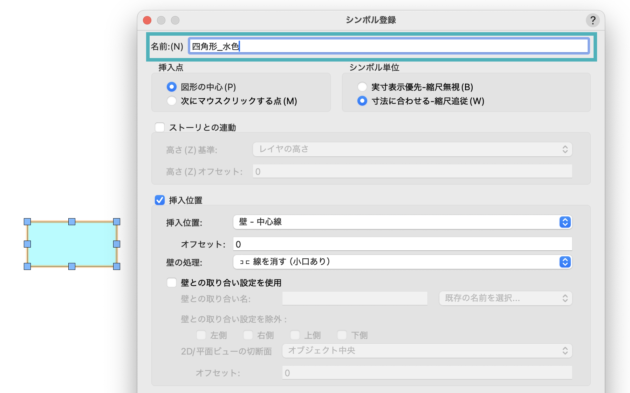This screenshot has width=630, height=393.
Task: Click the bottom-right selection handle of rectangle
Action: [x=117, y=266]
